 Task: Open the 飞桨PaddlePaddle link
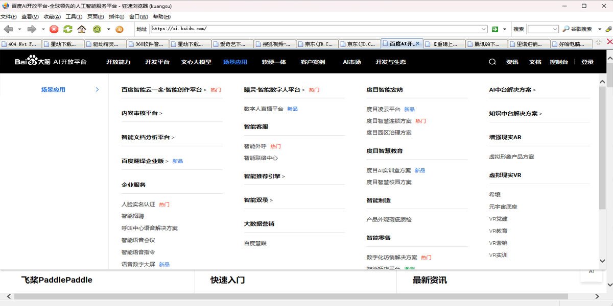56,279
